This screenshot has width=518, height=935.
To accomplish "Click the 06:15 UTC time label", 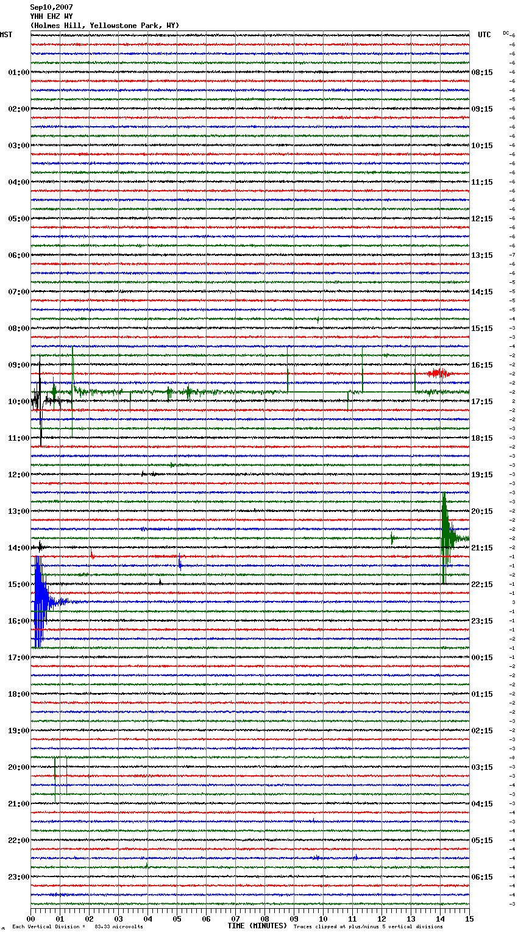I will pyautogui.click(x=482, y=877).
